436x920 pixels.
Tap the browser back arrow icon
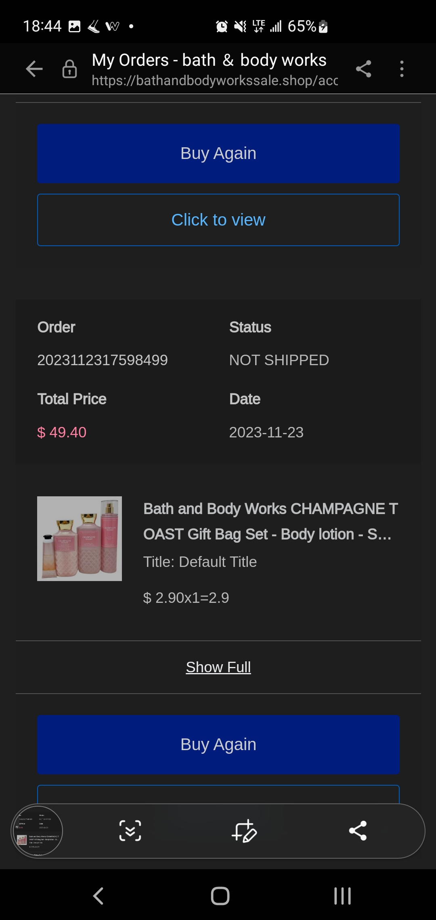(x=34, y=69)
